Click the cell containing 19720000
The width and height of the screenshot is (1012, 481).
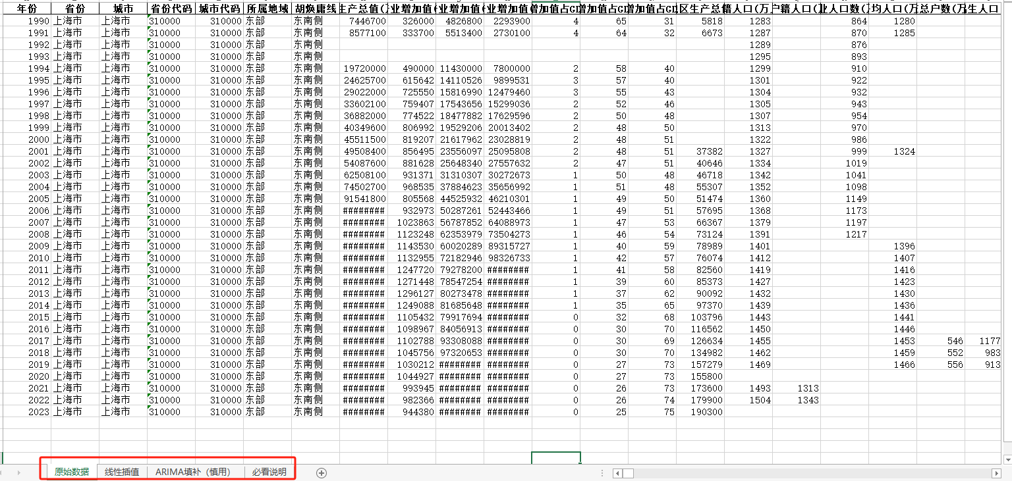click(x=364, y=68)
